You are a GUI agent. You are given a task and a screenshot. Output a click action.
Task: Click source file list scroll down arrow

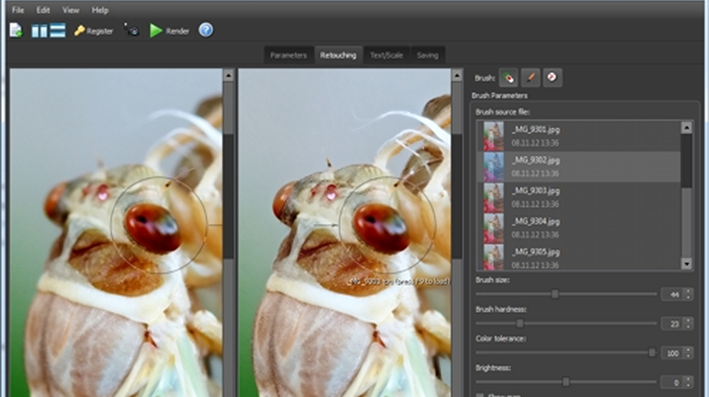[686, 264]
